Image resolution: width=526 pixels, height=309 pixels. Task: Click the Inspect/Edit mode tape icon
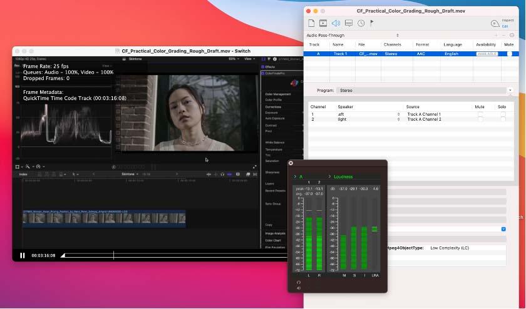point(495,24)
